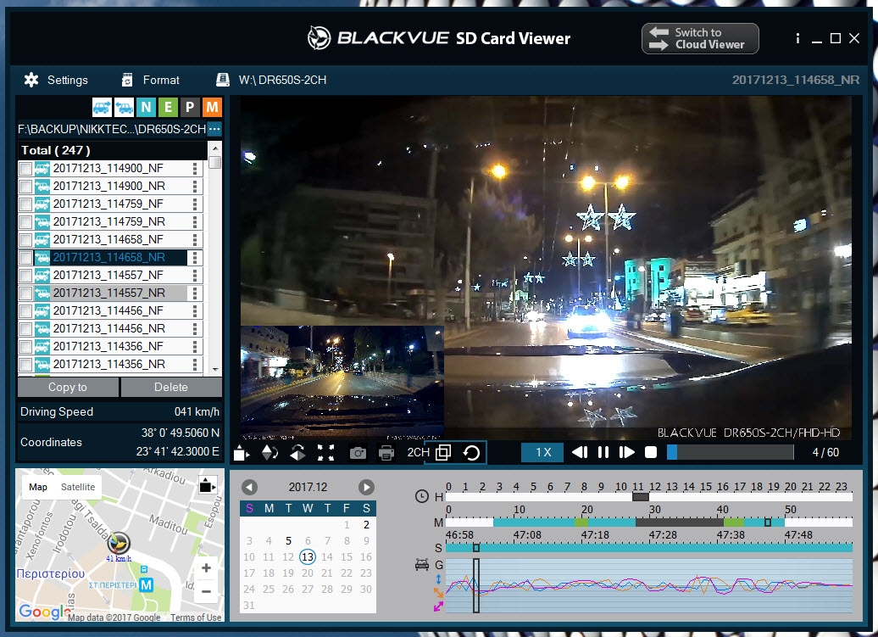
Task: Print the current video frame
Action: (386, 453)
